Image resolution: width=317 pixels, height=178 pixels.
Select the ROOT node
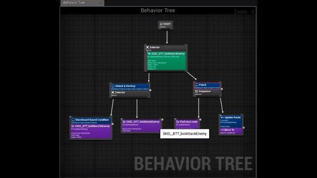(165, 25)
